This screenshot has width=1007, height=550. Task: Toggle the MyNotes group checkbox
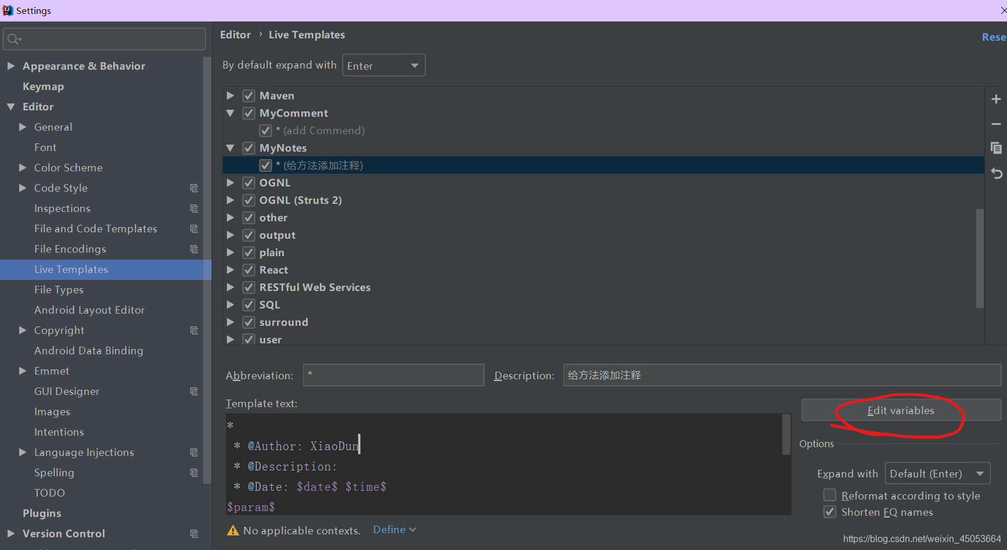click(x=249, y=148)
